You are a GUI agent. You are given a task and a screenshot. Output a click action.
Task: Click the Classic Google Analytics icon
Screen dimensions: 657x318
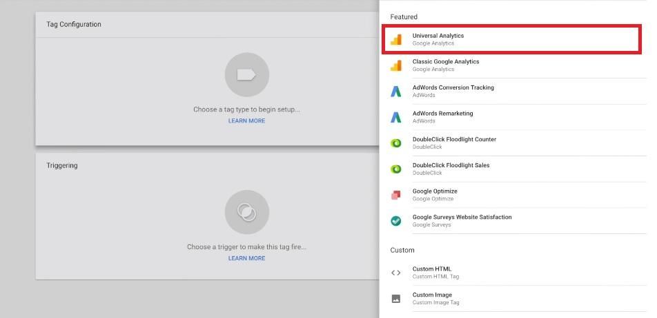pos(396,65)
